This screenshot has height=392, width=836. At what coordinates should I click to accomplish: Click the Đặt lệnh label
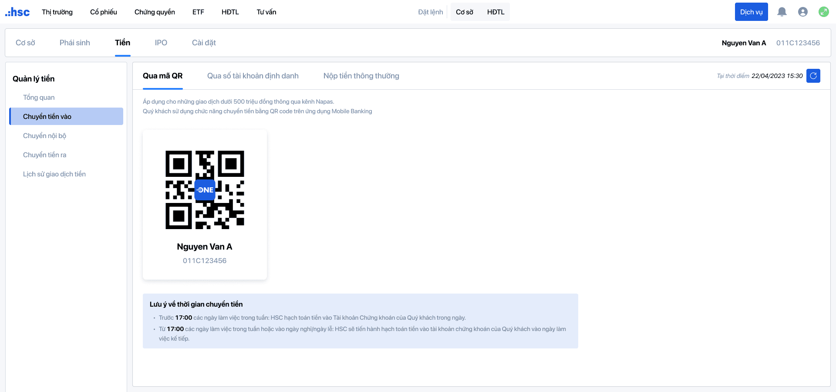[431, 12]
